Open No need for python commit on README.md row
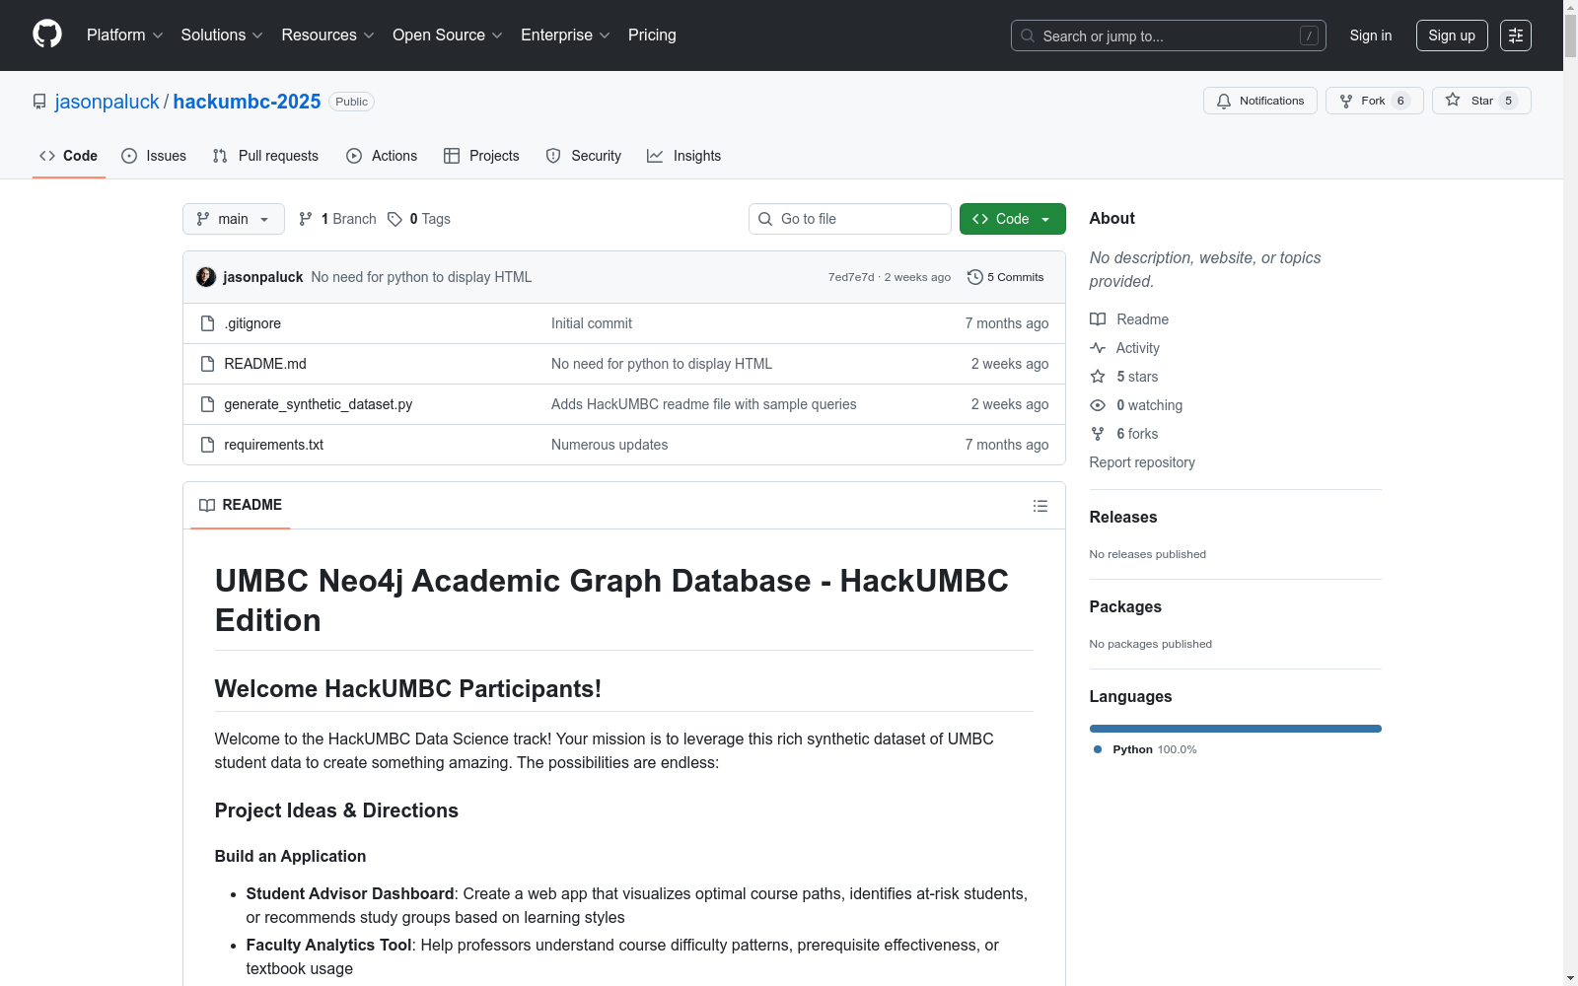 tap(662, 364)
